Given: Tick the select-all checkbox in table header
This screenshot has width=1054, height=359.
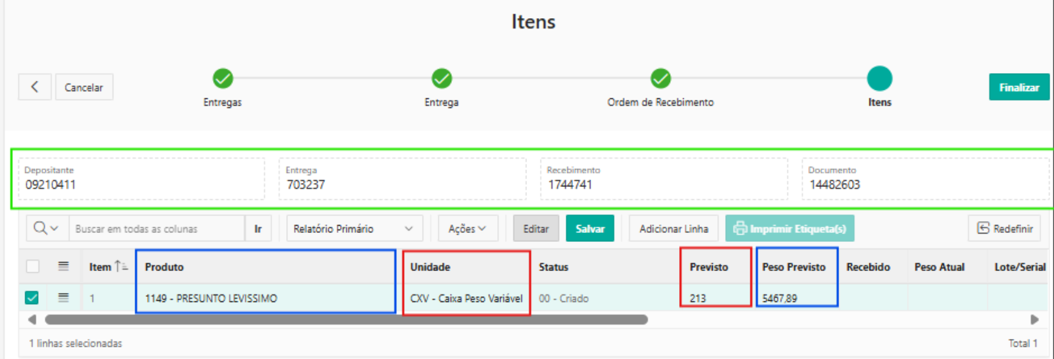Looking at the screenshot, I should point(32,266).
